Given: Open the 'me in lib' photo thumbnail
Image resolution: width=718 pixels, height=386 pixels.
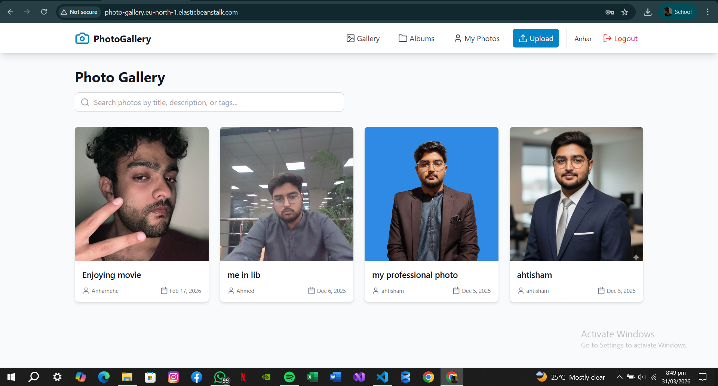Looking at the screenshot, I should point(286,194).
